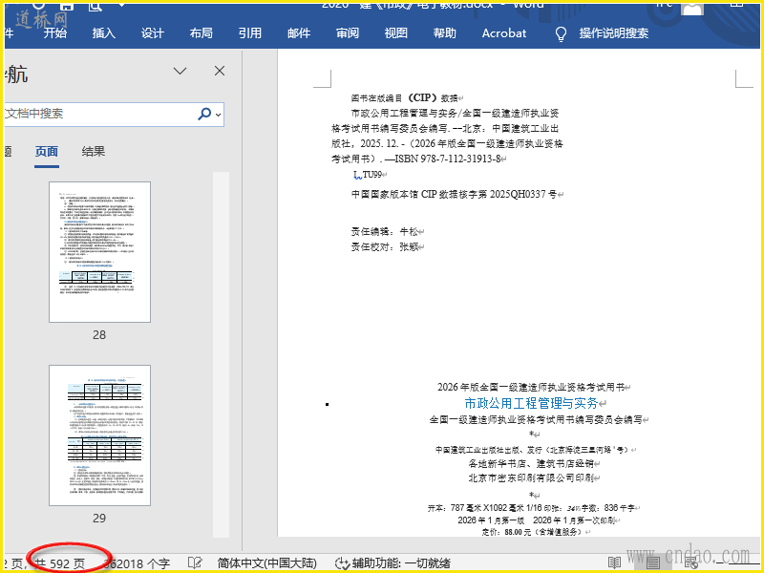Click the 2026 年版全国一级建造师执业资格考试用书 line

[x=531, y=388]
